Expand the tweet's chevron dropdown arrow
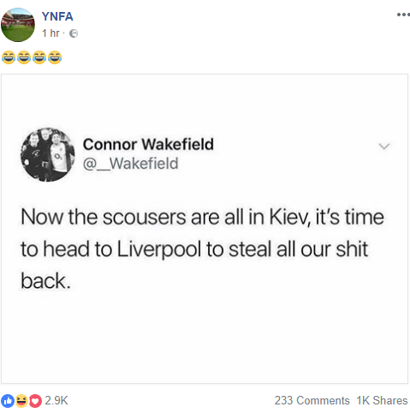 click(384, 147)
